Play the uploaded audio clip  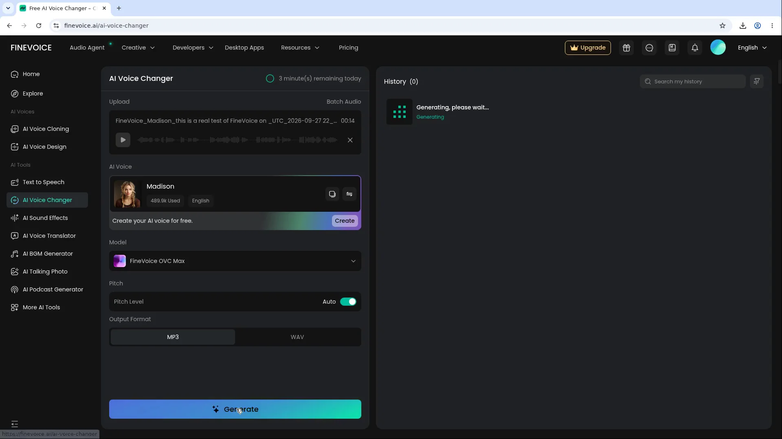pyautogui.click(x=123, y=140)
